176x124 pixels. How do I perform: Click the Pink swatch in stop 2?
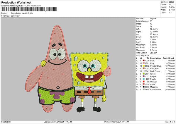(x=143, y=63)
